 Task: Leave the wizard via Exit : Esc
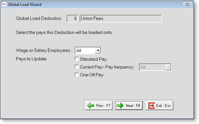[x=160, y=106]
